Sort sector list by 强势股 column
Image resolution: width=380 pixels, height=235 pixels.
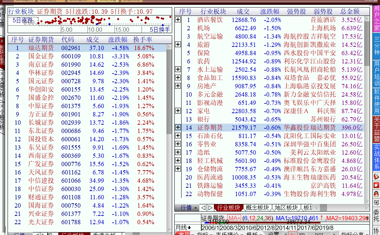[x=296, y=12]
